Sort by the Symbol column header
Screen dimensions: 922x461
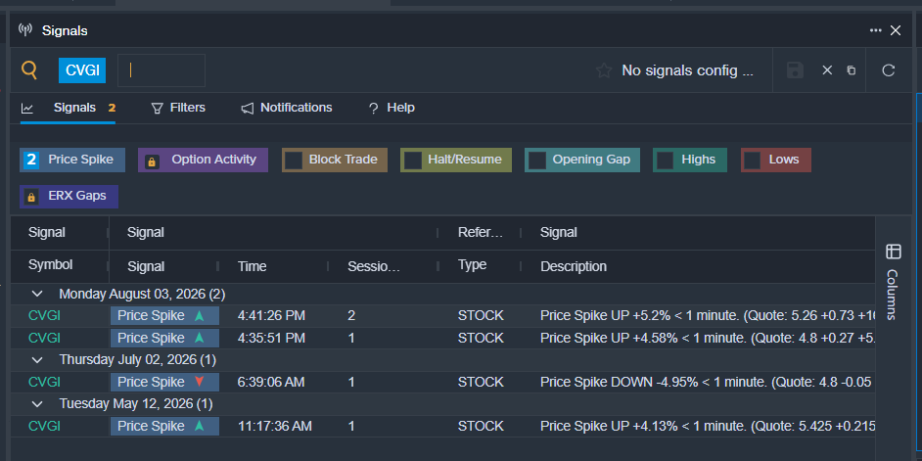[51, 264]
